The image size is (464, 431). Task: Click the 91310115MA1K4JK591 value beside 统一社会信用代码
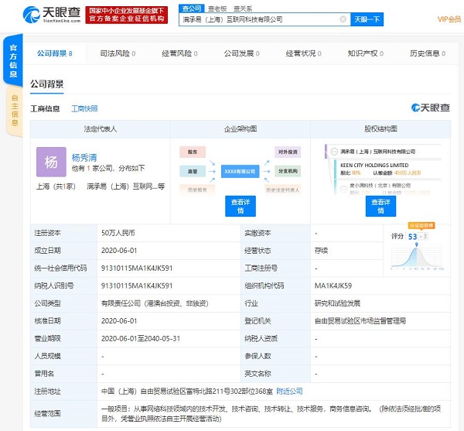coord(137,269)
